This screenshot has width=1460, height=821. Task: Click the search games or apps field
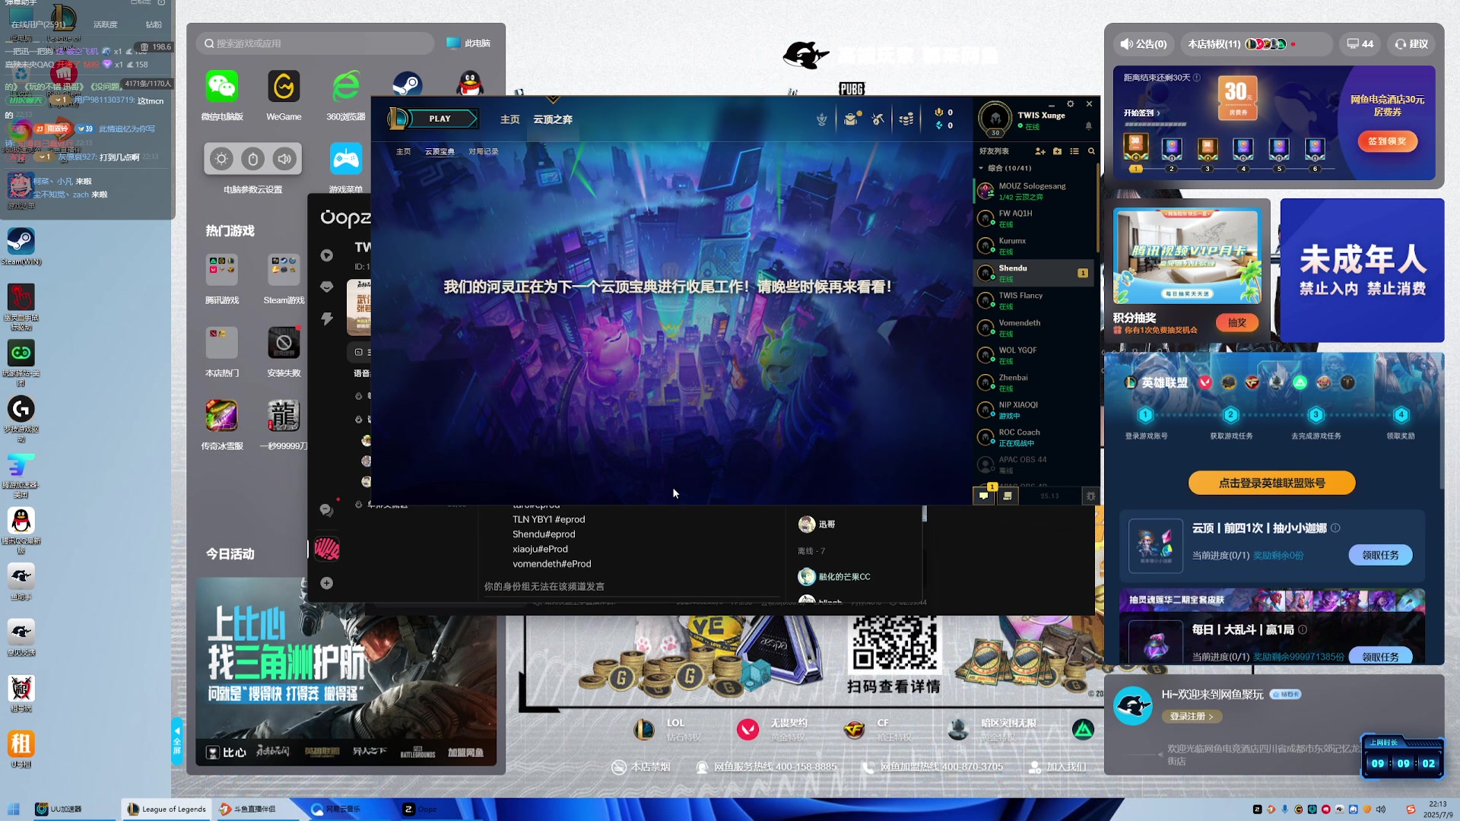[x=316, y=43]
